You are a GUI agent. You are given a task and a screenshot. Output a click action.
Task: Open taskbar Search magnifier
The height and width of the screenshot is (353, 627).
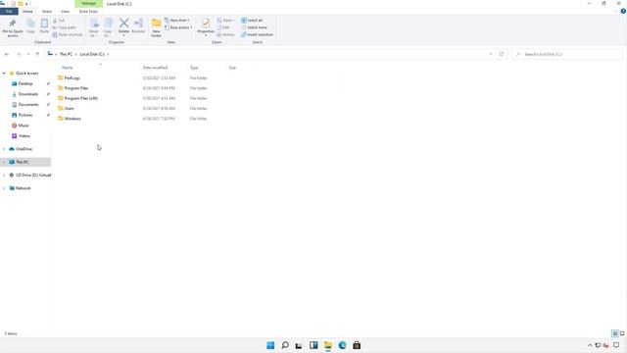pyautogui.click(x=285, y=345)
